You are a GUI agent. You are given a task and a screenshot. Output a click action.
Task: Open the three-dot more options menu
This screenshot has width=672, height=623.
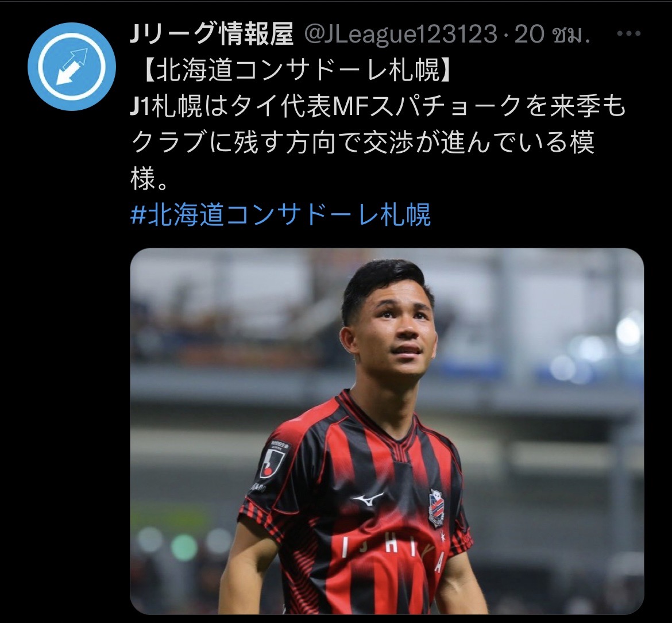coord(628,34)
